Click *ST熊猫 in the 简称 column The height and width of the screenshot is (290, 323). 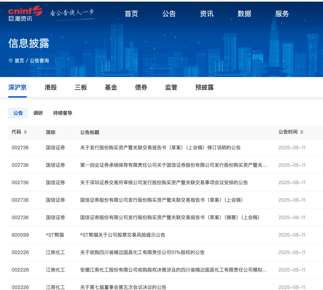click(55, 235)
